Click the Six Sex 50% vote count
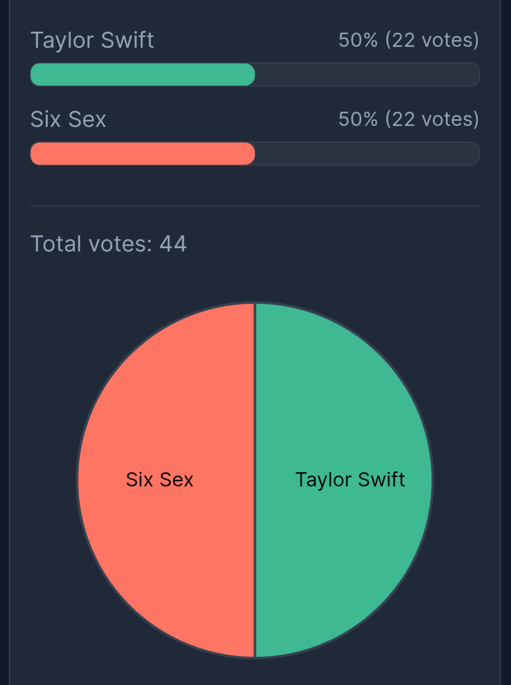511x685 pixels. pos(409,119)
